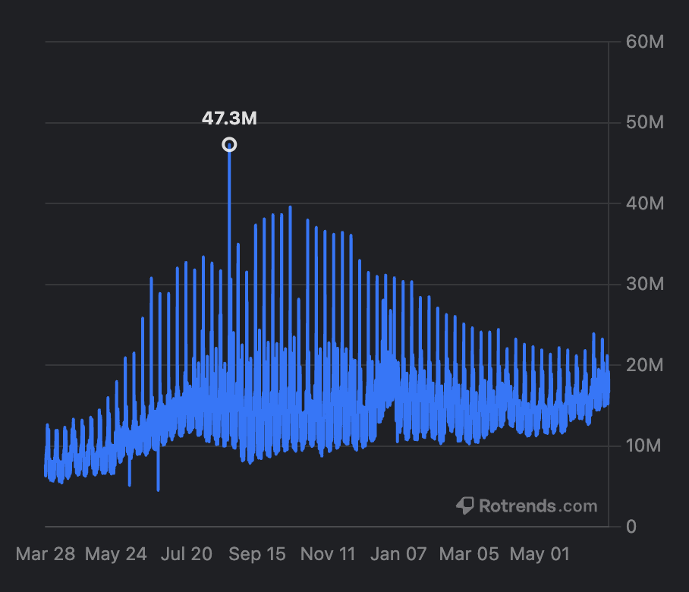Click the May 01 date label
The height and width of the screenshot is (592, 689).
pos(540,554)
